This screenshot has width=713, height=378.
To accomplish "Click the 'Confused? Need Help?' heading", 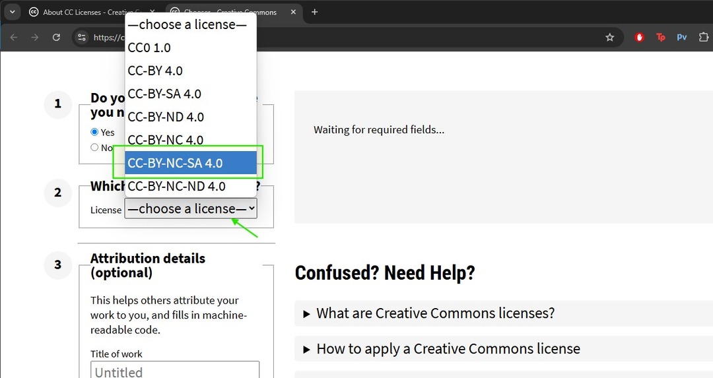I will pos(385,272).
